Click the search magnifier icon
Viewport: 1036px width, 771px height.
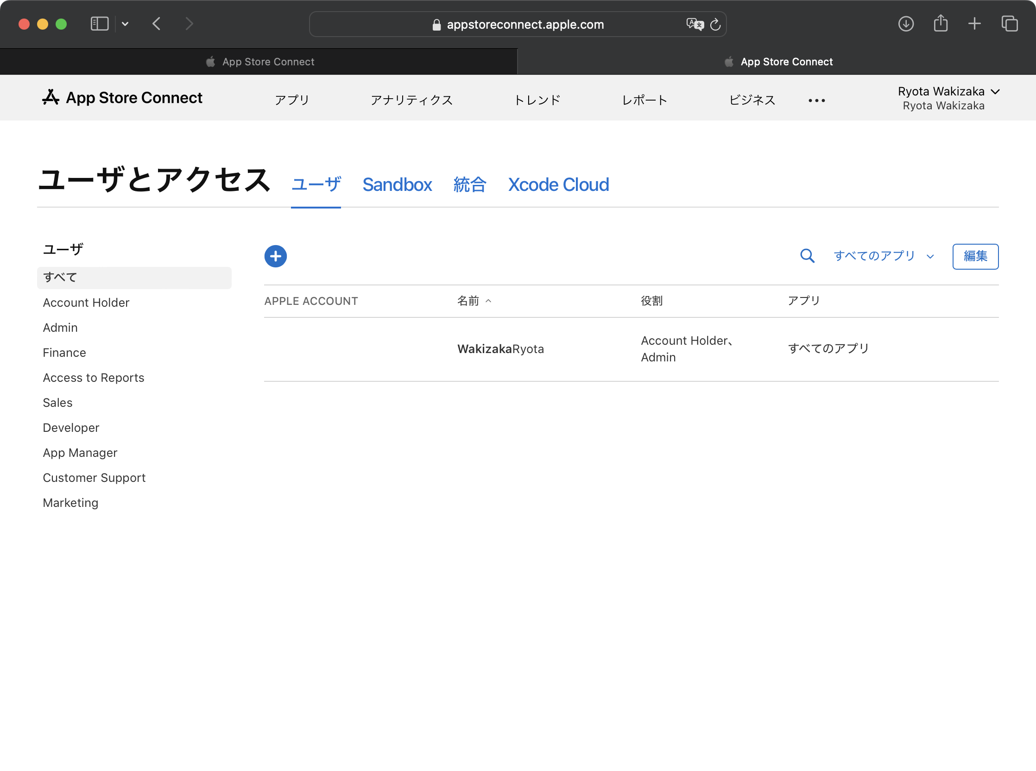[807, 256]
